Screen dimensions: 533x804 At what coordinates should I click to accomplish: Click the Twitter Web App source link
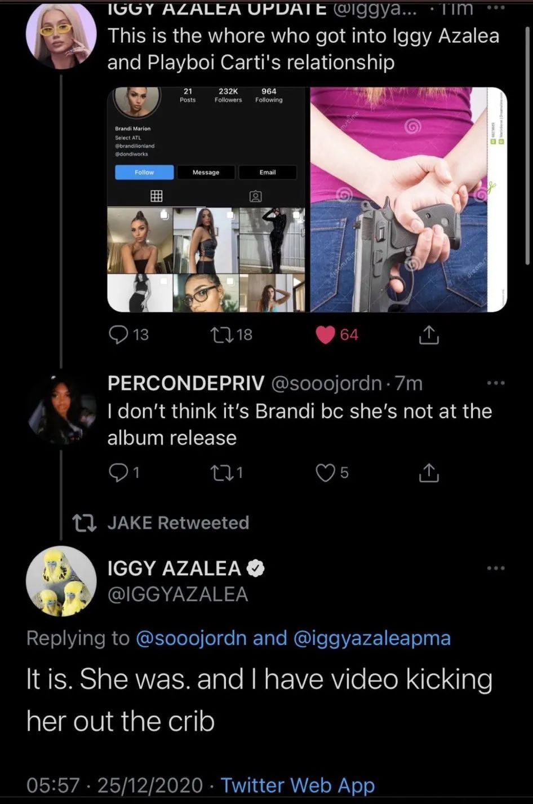[x=297, y=785]
